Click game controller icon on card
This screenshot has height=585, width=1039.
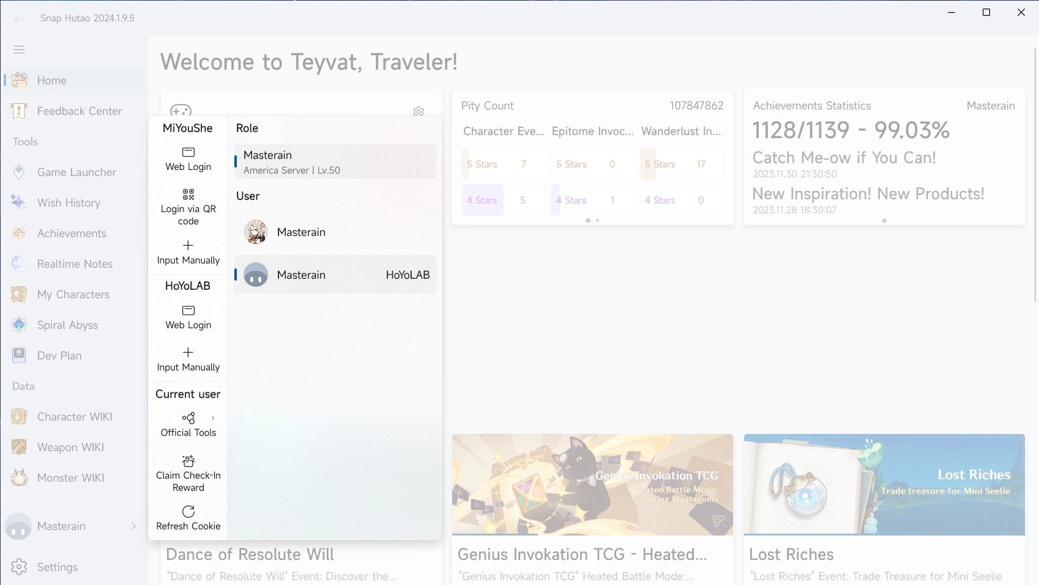[181, 110]
